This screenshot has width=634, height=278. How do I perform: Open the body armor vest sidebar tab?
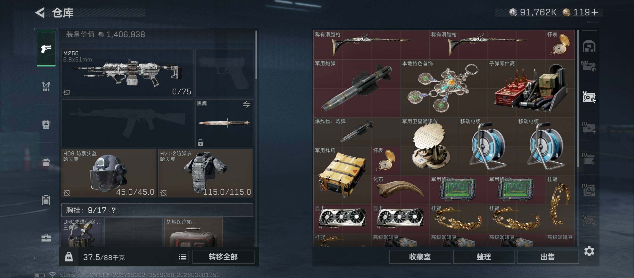pyautogui.click(x=46, y=87)
